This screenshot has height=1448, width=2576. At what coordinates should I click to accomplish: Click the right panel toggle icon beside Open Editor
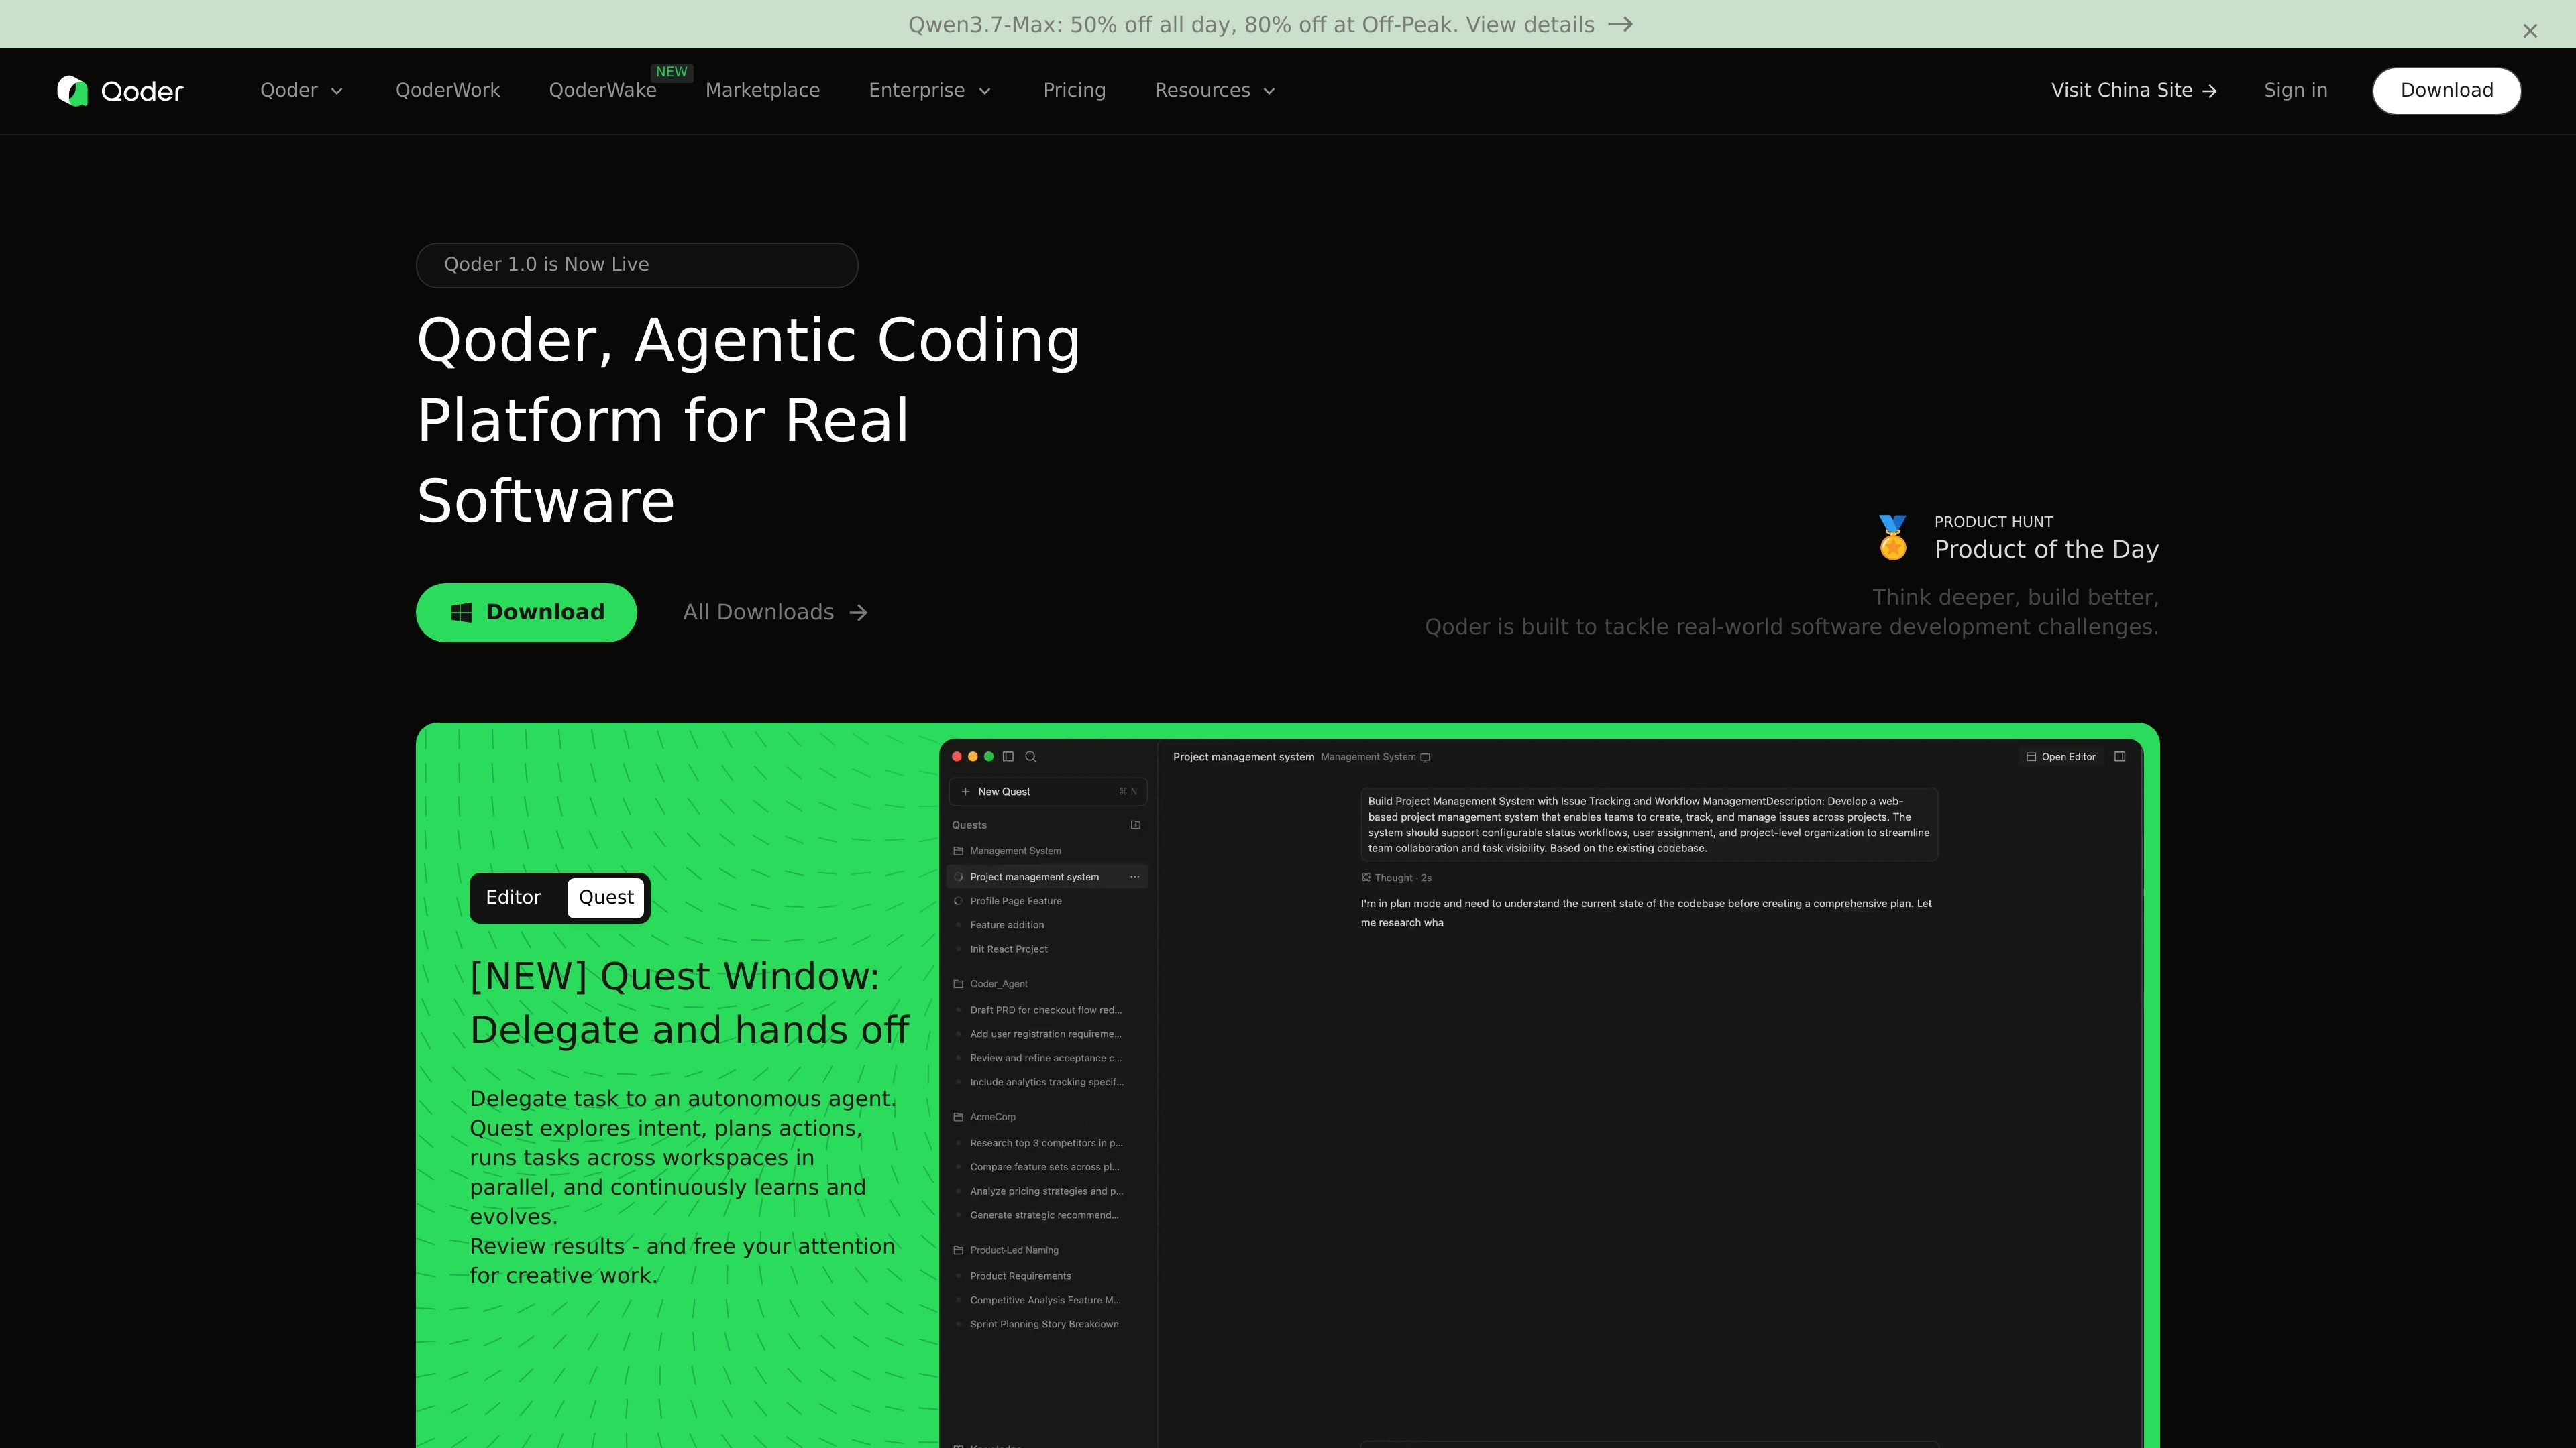2119,756
